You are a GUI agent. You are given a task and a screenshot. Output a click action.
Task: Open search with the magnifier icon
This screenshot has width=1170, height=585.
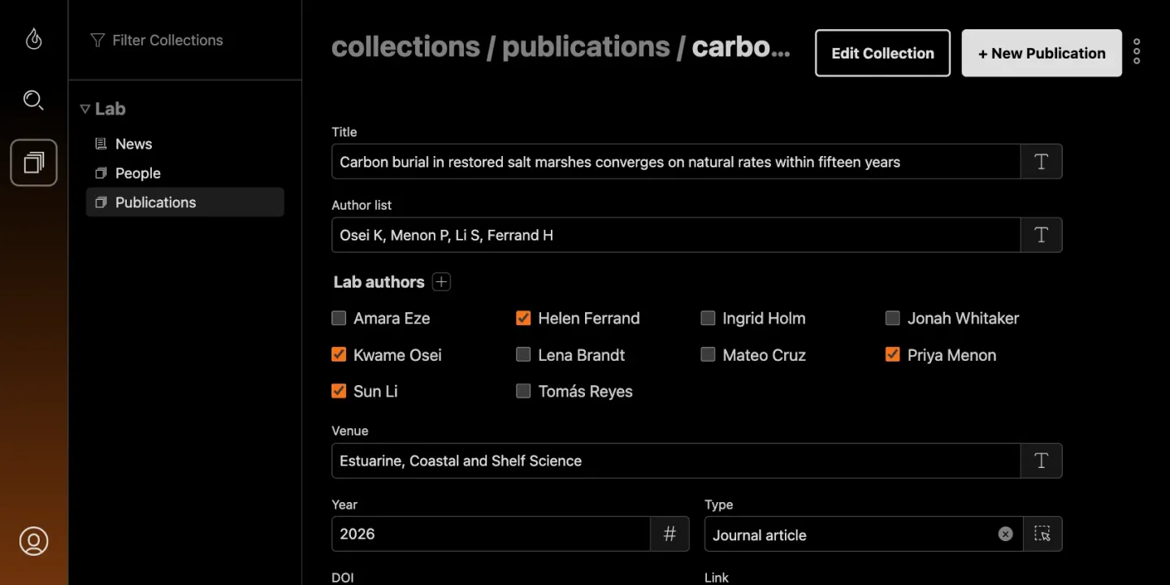click(x=33, y=100)
